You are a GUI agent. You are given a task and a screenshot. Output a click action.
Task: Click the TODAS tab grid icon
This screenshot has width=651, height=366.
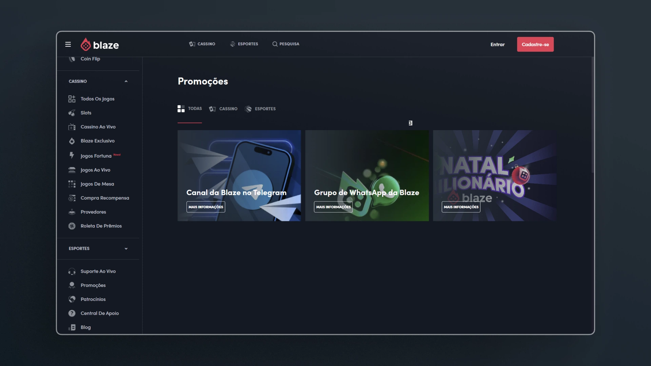click(x=181, y=109)
